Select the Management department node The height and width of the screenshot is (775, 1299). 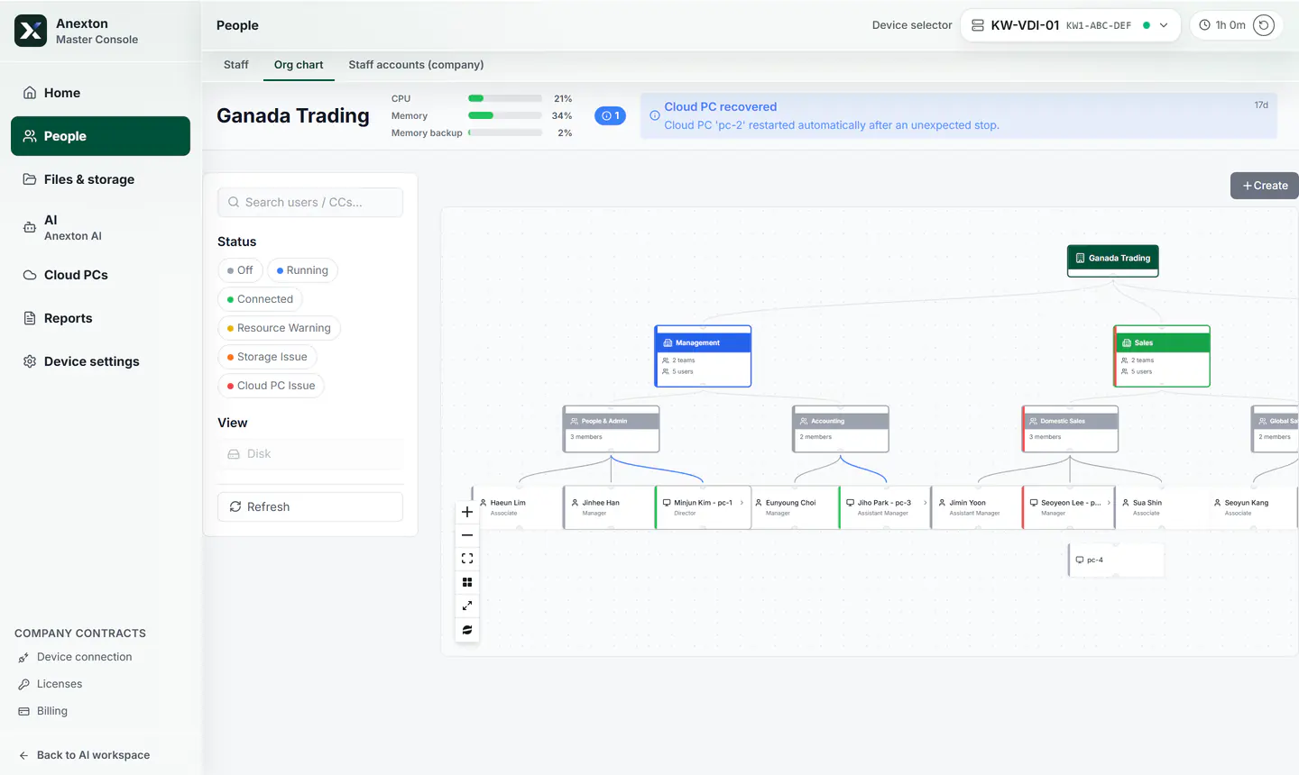point(703,356)
